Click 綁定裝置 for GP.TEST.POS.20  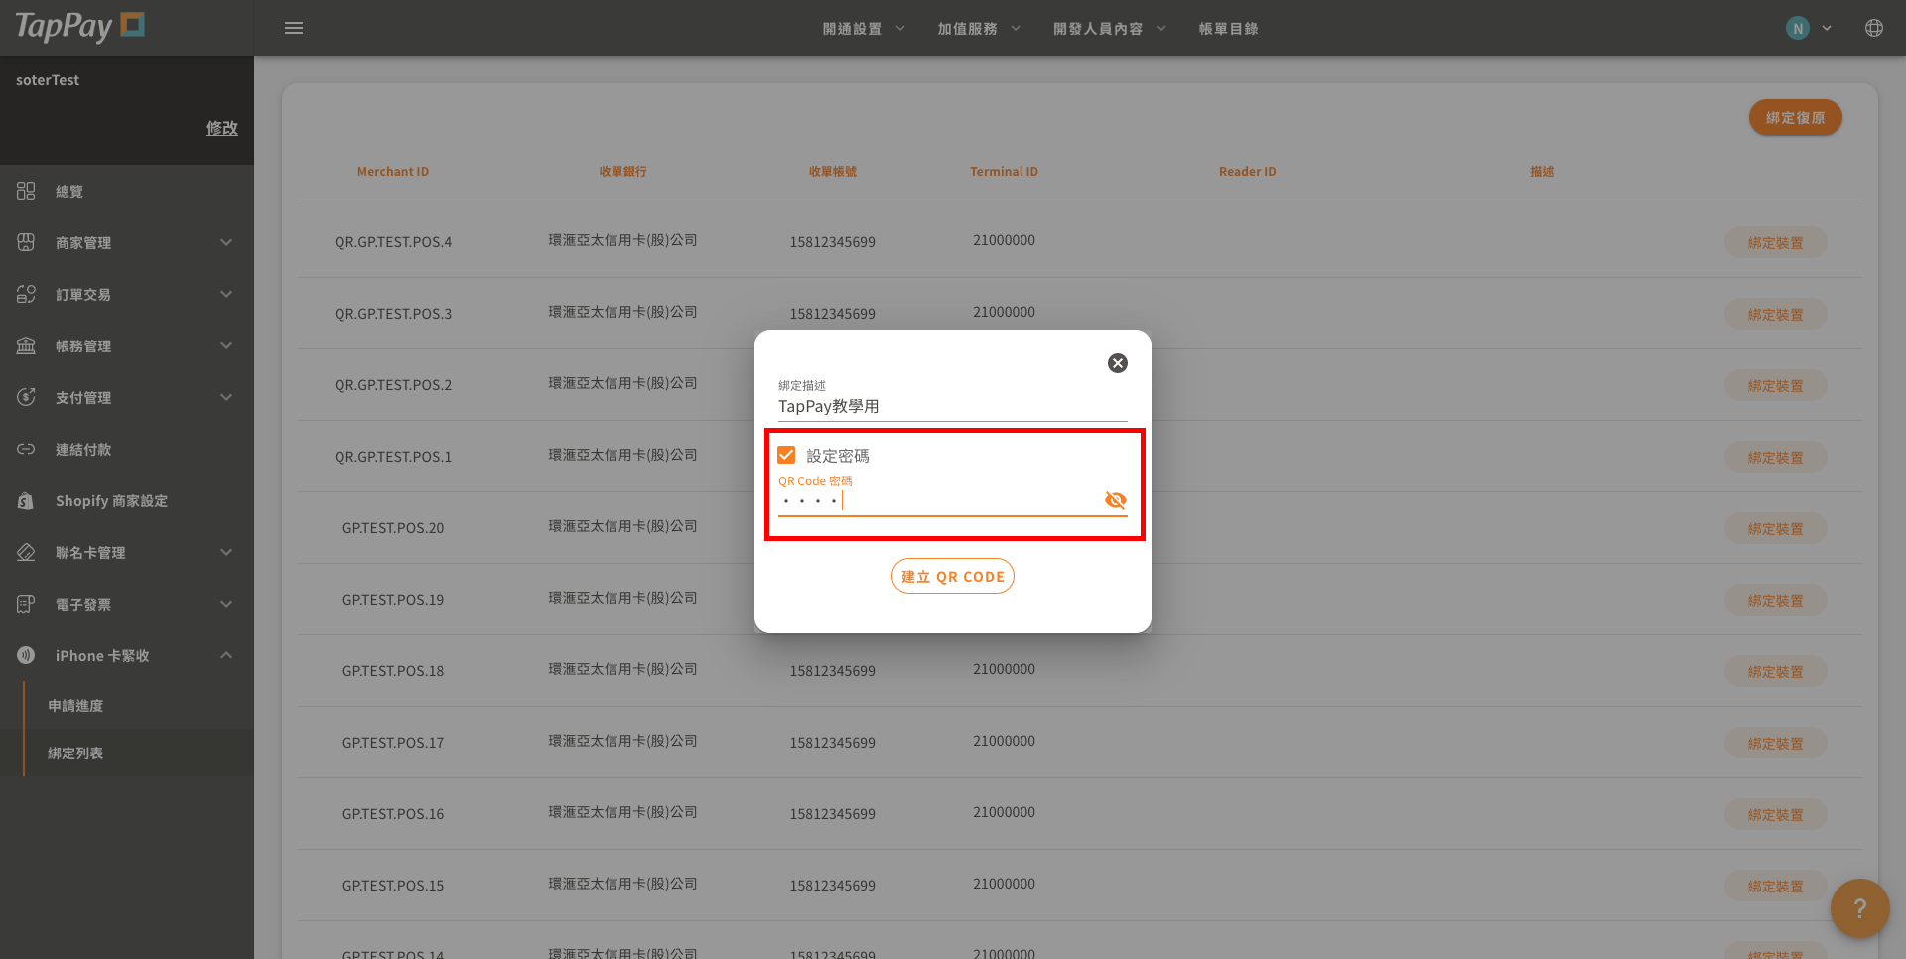tap(1775, 529)
